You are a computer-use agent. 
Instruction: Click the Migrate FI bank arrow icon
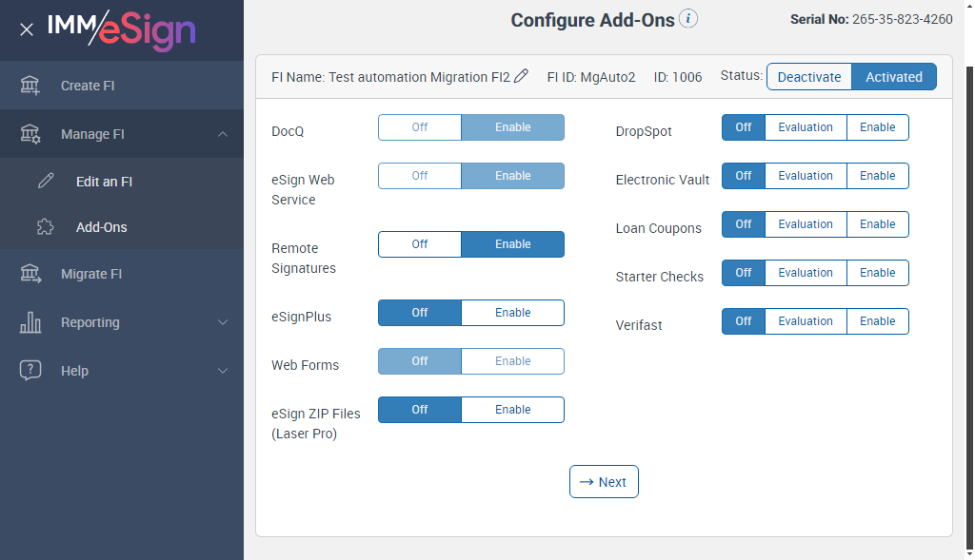pos(30,274)
